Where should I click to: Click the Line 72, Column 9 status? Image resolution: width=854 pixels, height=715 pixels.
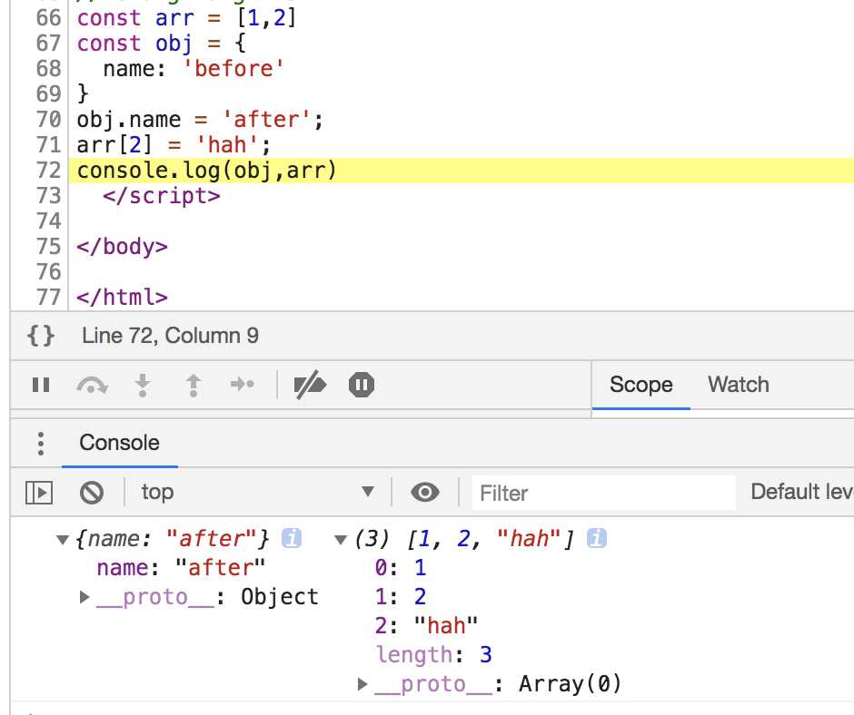point(170,336)
